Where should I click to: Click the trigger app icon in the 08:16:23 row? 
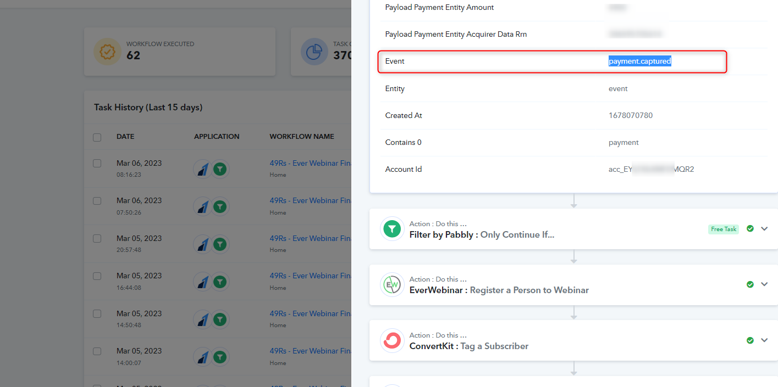tap(203, 169)
